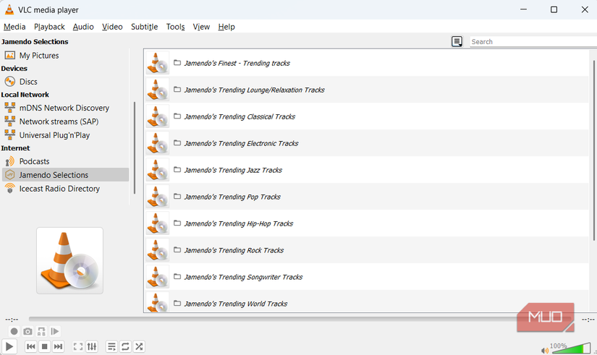Toggle random shuffle playback
Screen dimensions: 597x355
[x=139, y=346]
